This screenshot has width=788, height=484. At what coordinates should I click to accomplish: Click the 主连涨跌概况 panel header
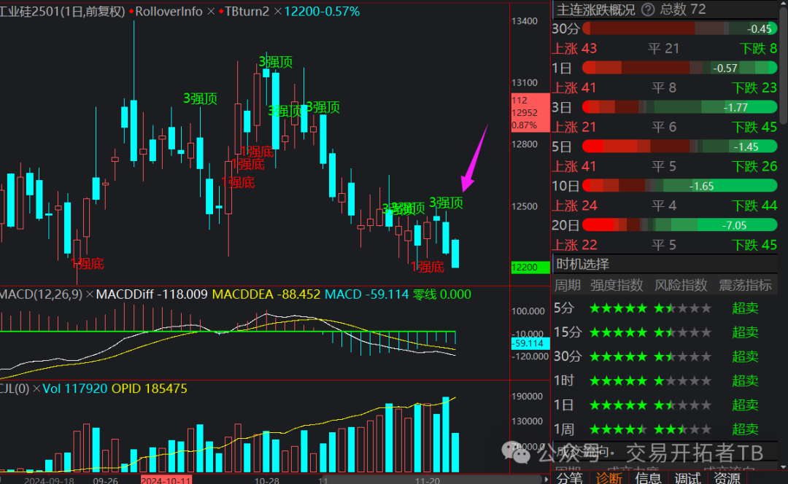(x=596, y=9)
